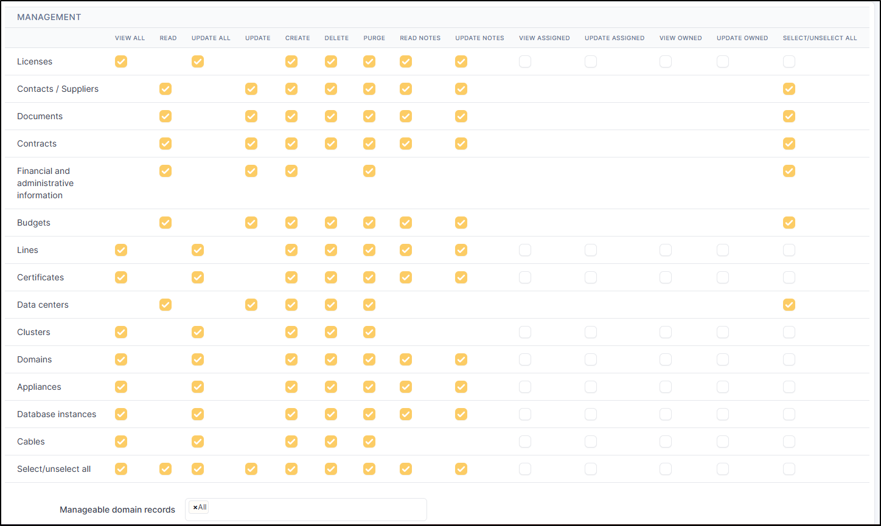Toggle Read Notes for Appliances

[406, 387]
